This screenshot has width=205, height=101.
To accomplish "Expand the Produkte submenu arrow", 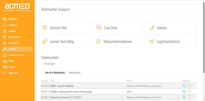I will coord(30,25).
